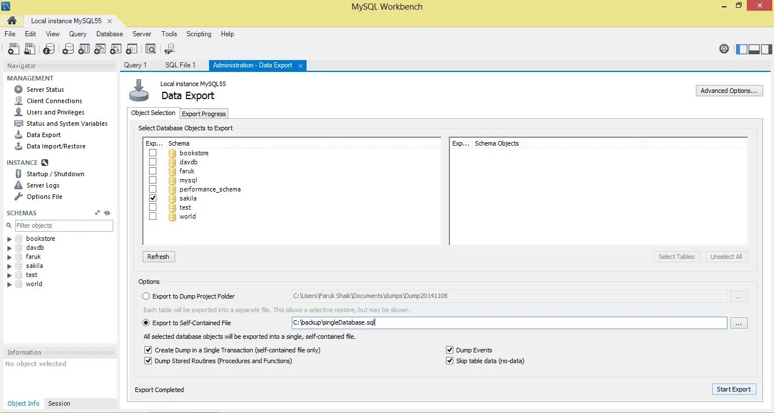Toggle the right sidebar panel icon
Viewport: 774px width, 413px height.
pos(767,49)
